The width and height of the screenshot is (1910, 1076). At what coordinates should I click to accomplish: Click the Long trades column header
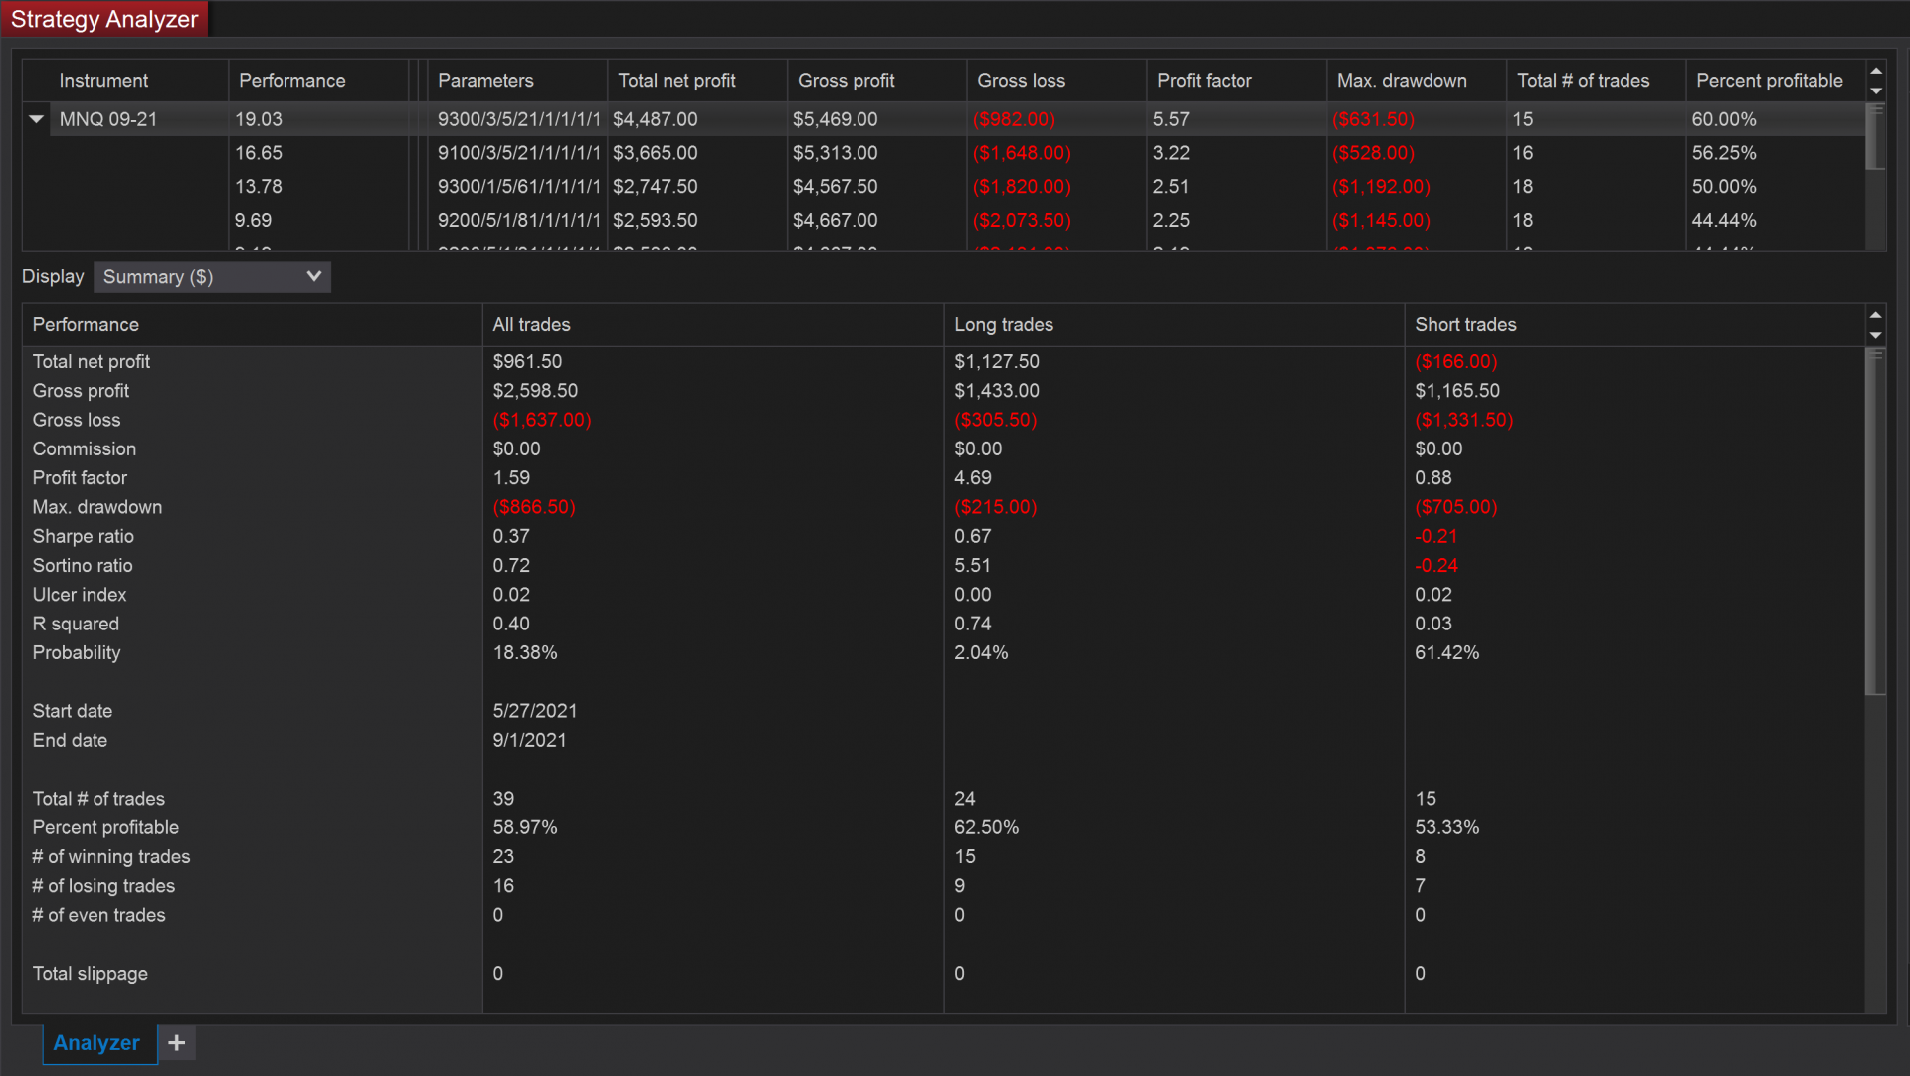(1003, 325)
